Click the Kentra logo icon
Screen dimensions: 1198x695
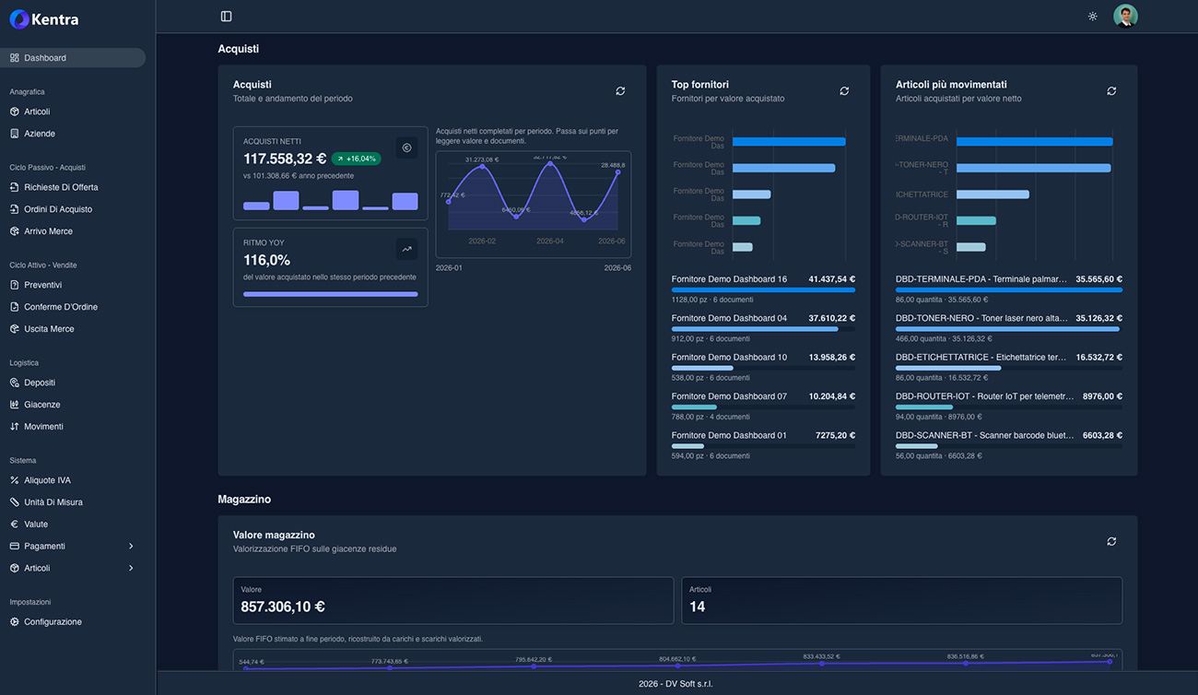click(x=19, y=19)
